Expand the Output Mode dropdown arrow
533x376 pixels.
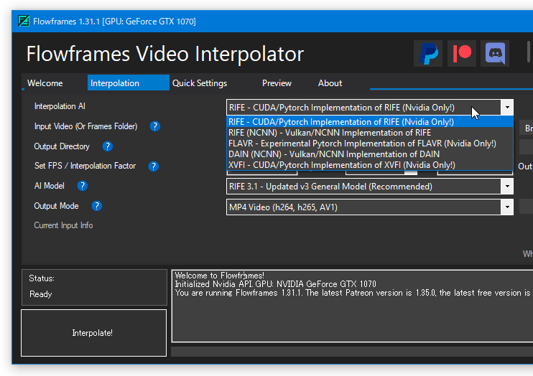point(507,207)
